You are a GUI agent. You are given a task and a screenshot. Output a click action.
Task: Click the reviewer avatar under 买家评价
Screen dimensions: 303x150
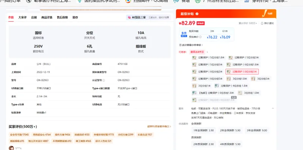tap(11, 148)
